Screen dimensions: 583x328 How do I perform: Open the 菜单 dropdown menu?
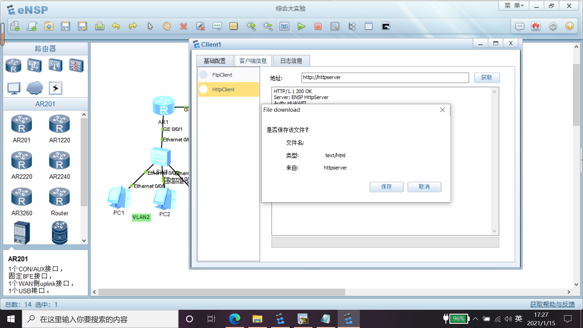coord(514,6)
